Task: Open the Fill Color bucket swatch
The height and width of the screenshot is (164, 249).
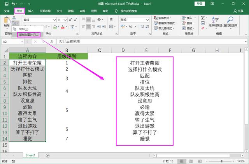Action: [x=55, y=27]
